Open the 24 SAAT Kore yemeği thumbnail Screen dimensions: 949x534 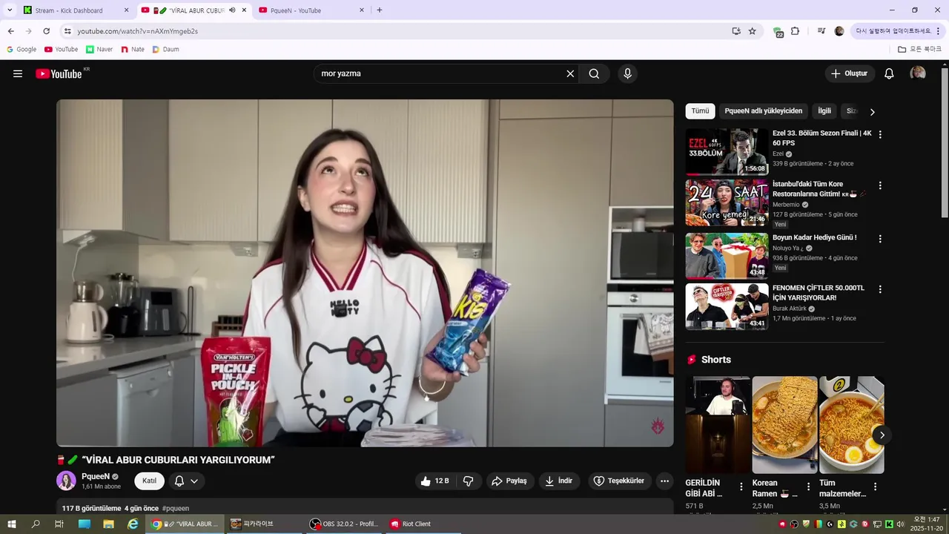pyautogui.click(x=727, y=202)
